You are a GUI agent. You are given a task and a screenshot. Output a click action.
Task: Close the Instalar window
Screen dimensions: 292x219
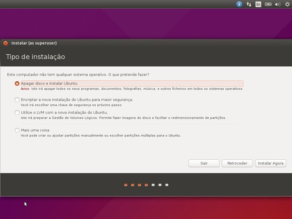pyautogui.click(x=6, y=43)
